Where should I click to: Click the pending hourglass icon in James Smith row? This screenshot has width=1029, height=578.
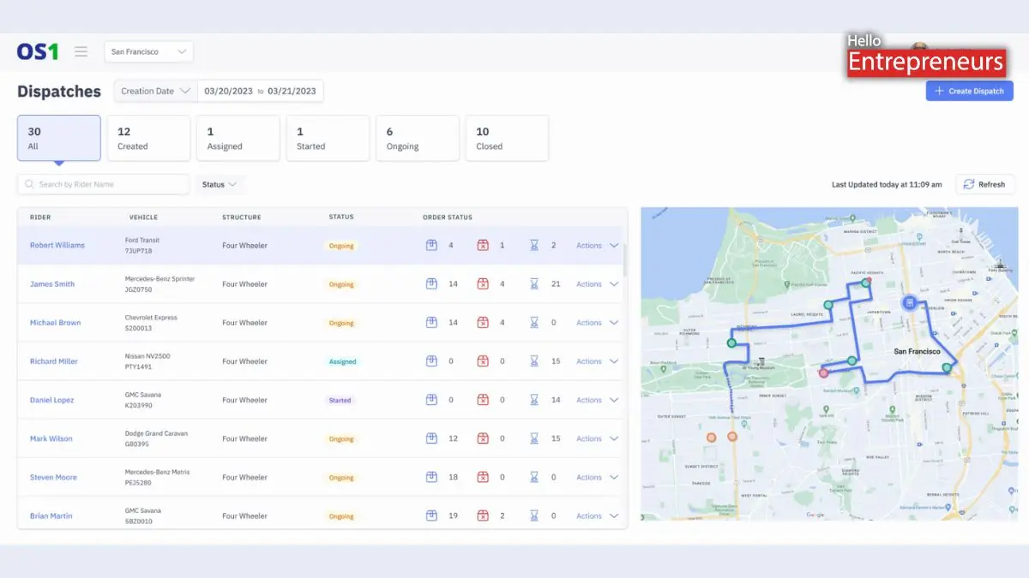tap(534, 284)
